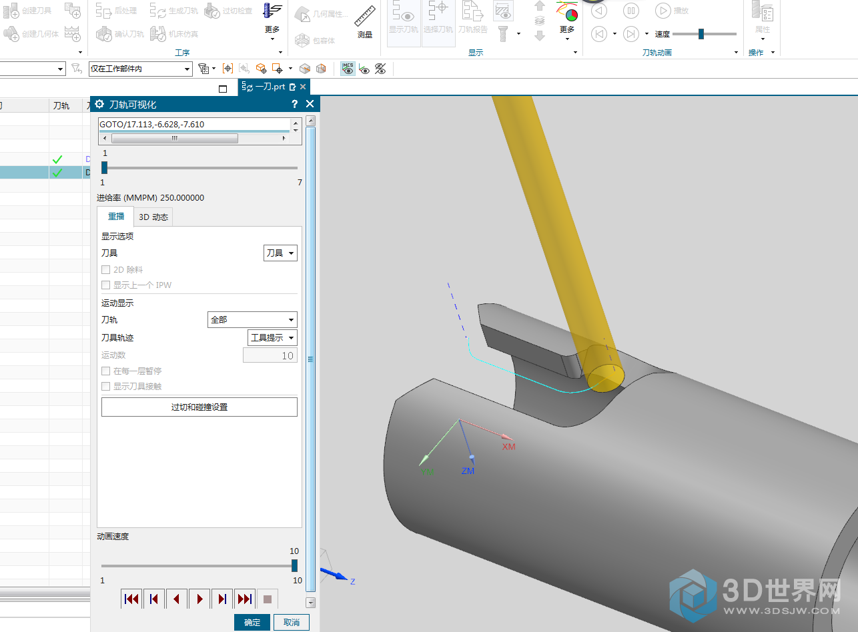Click the 过切和碰撞设置 button
The height and width of the screenshot is (632, 858).
(x=199, y=407)
